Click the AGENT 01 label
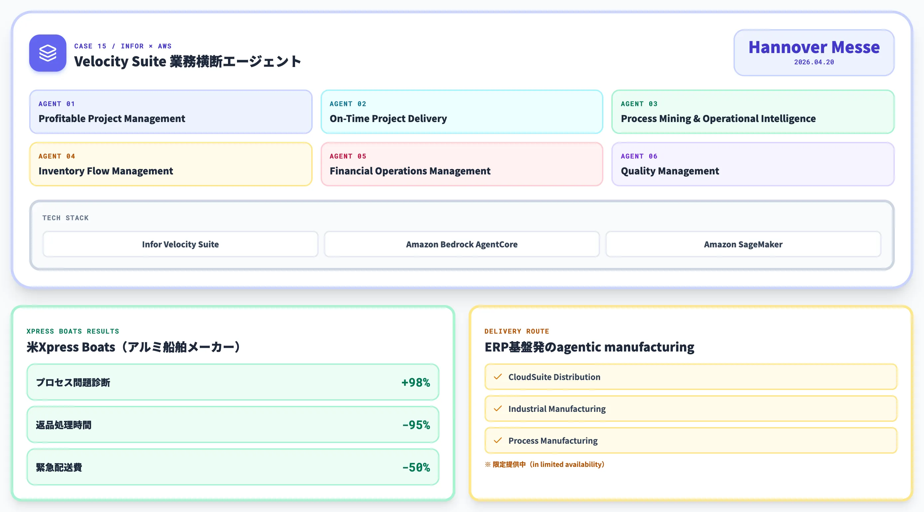This screenshot has width=924, height=512. point(57,104)
